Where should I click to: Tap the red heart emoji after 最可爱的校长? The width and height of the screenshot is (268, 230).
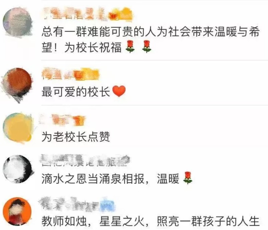pos(119,91)
